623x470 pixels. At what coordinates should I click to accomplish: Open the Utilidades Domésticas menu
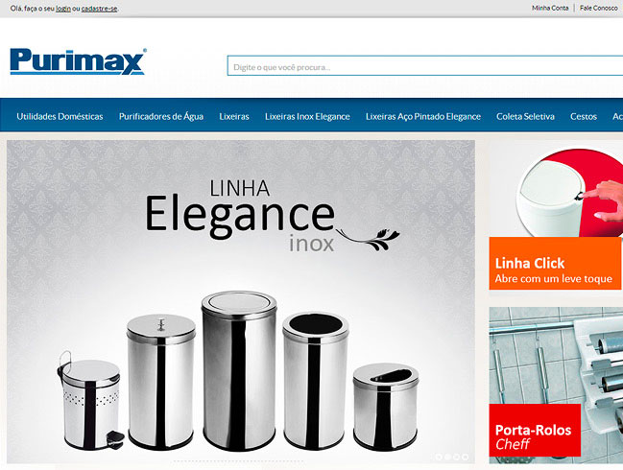click(60, 116)
